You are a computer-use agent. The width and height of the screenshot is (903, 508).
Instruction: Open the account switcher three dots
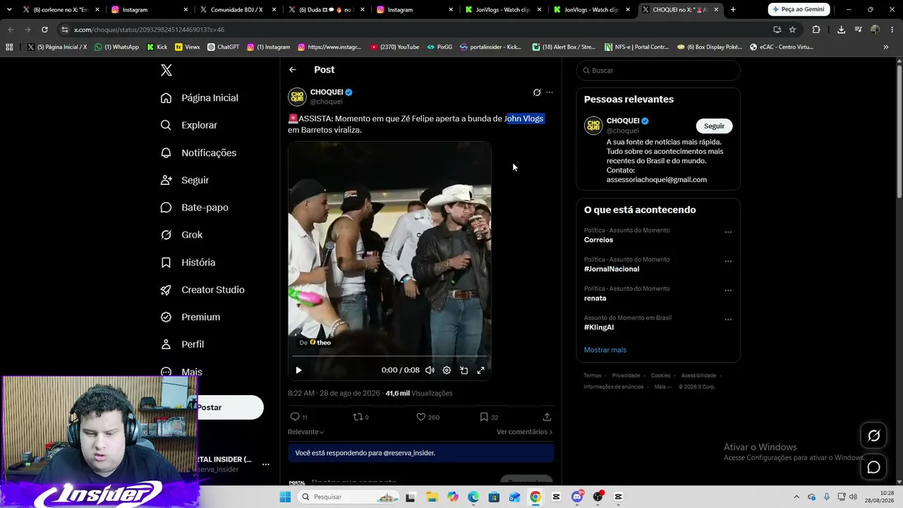[266, 464]
